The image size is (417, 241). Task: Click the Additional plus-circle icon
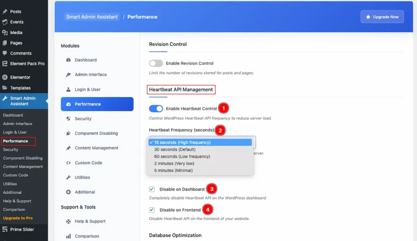point(68,192)
